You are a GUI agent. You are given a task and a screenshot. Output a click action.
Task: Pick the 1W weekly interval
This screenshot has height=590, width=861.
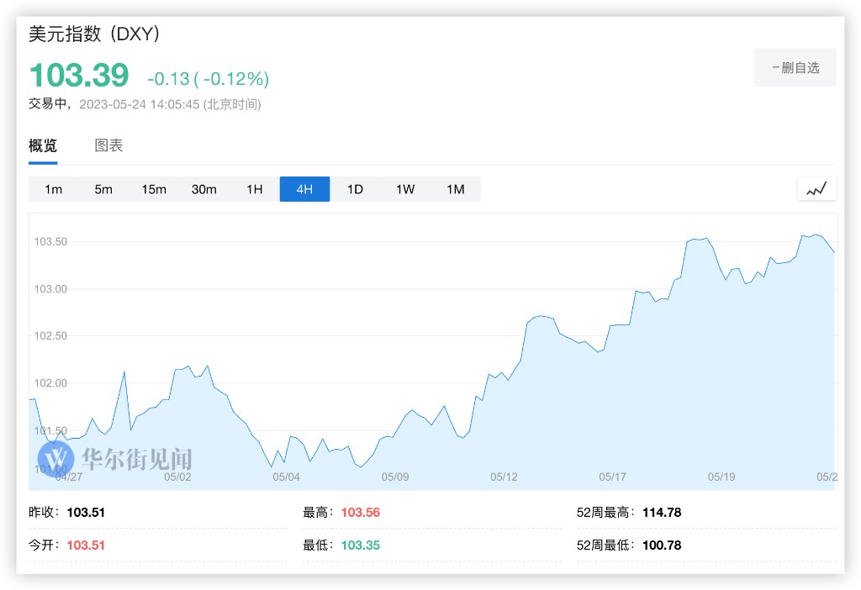(x=405, y=189)
